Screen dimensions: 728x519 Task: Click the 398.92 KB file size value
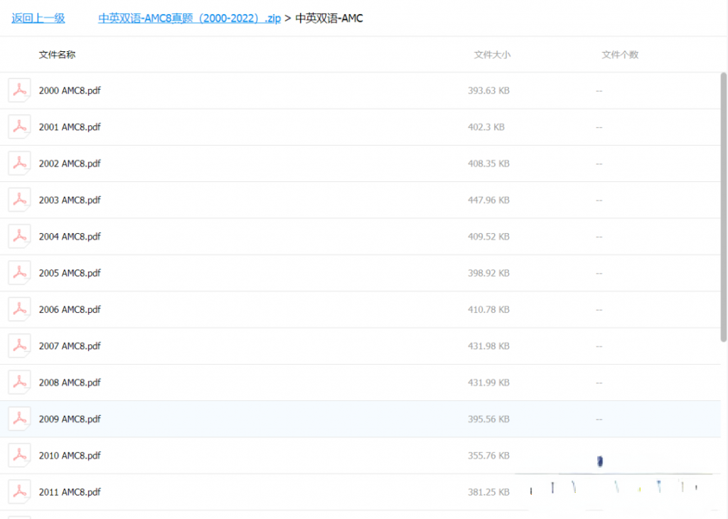coord(488,273)
